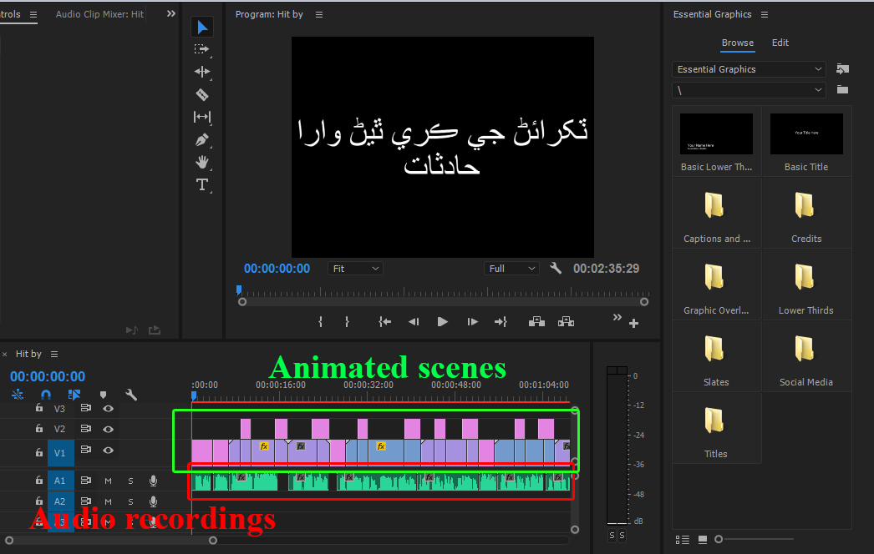The height and width of the screenshot is (554, 874).
Task: Toggle lock on track V3
Action: pos(39,407)
